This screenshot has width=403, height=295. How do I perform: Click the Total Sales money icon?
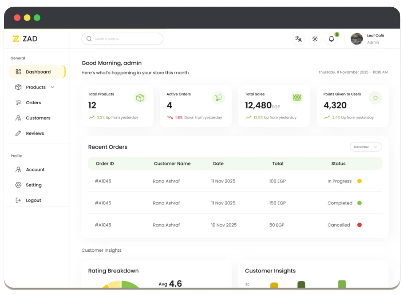pos(297,98)
